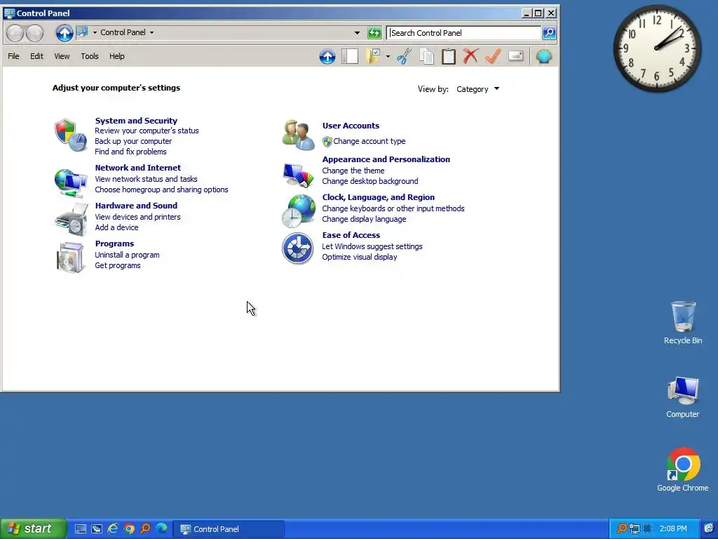Click Get programs link

coord(118,265)
